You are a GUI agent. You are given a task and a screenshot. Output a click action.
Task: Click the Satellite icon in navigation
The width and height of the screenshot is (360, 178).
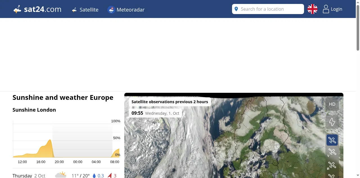click(75, 10)
